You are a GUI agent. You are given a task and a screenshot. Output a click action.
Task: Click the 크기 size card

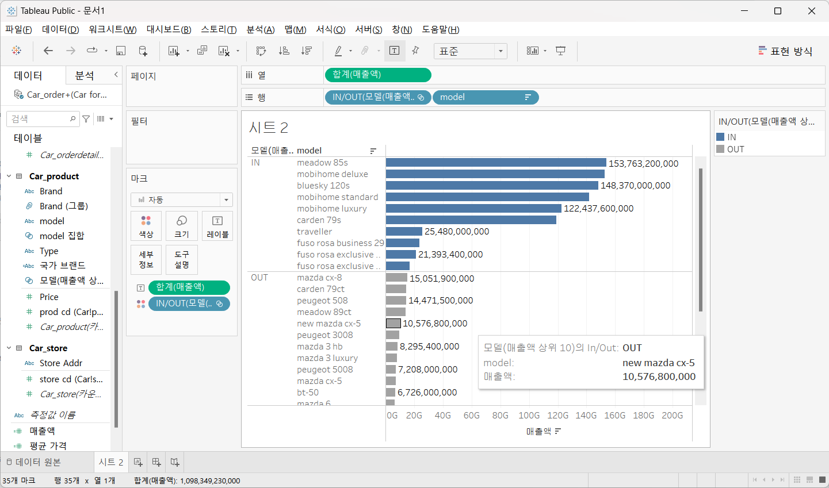[x=182, y=226]
